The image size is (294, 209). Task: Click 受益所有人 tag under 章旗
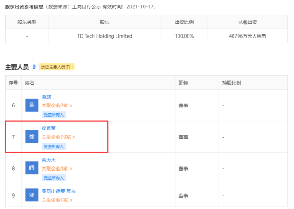pyautogui.click(x=54, y=115)
